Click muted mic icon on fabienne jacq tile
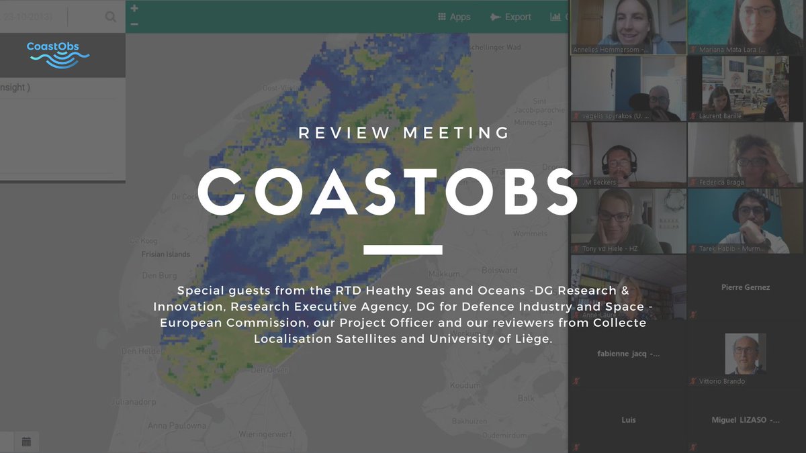This screenshot has width=806, height=453. point(576,381)
